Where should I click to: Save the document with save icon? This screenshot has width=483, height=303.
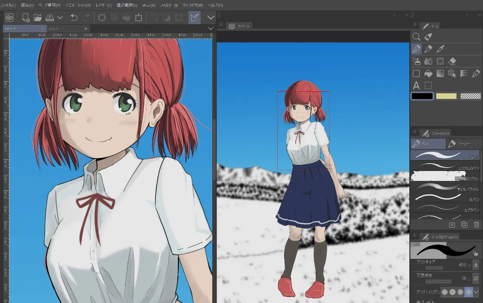coord(49,18)
